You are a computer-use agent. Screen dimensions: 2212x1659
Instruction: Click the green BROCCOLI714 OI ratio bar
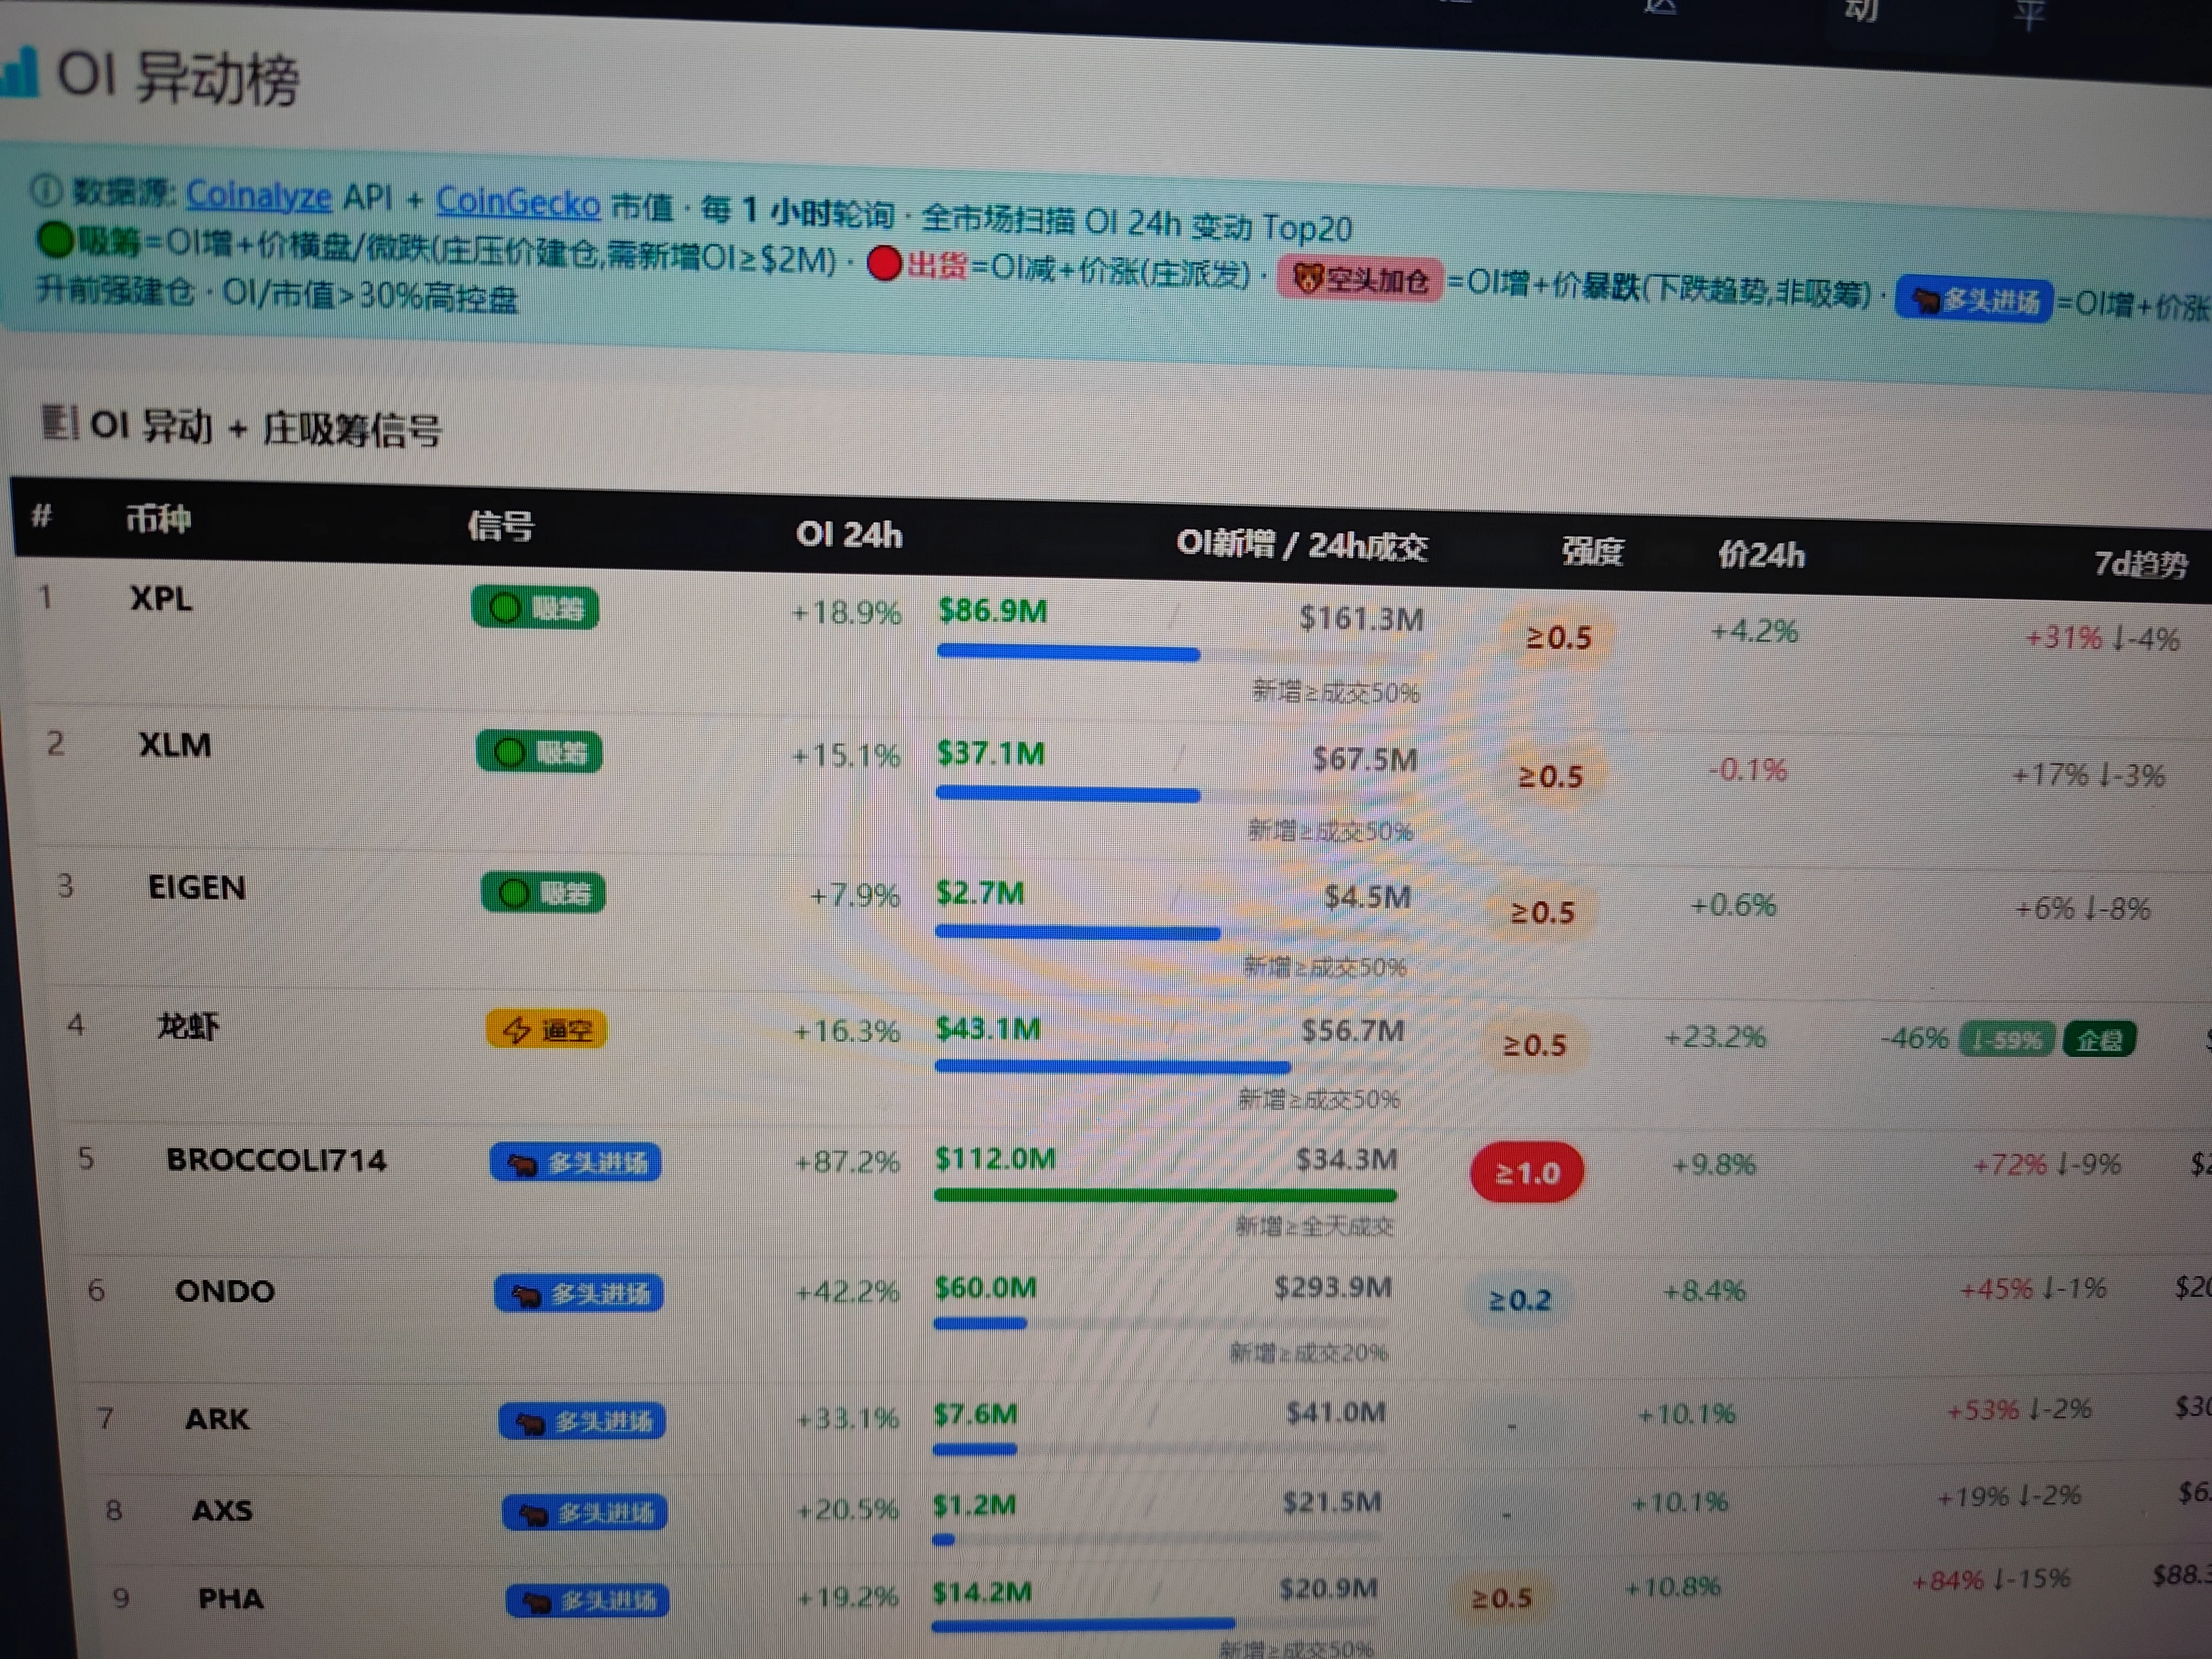coord(1165,1195)
